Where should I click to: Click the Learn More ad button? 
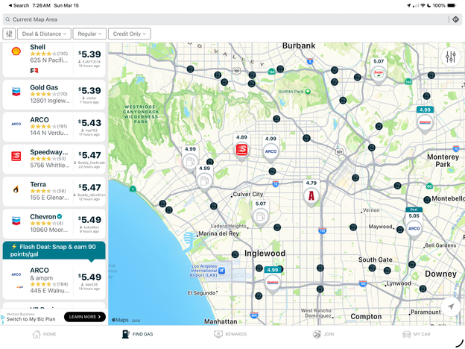coord(85,317)
